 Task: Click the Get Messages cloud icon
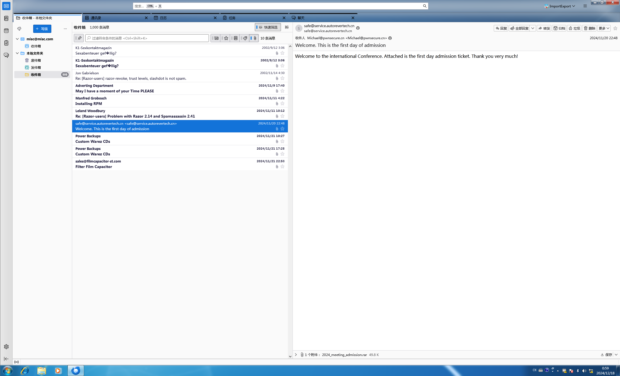tap(19, 29)
